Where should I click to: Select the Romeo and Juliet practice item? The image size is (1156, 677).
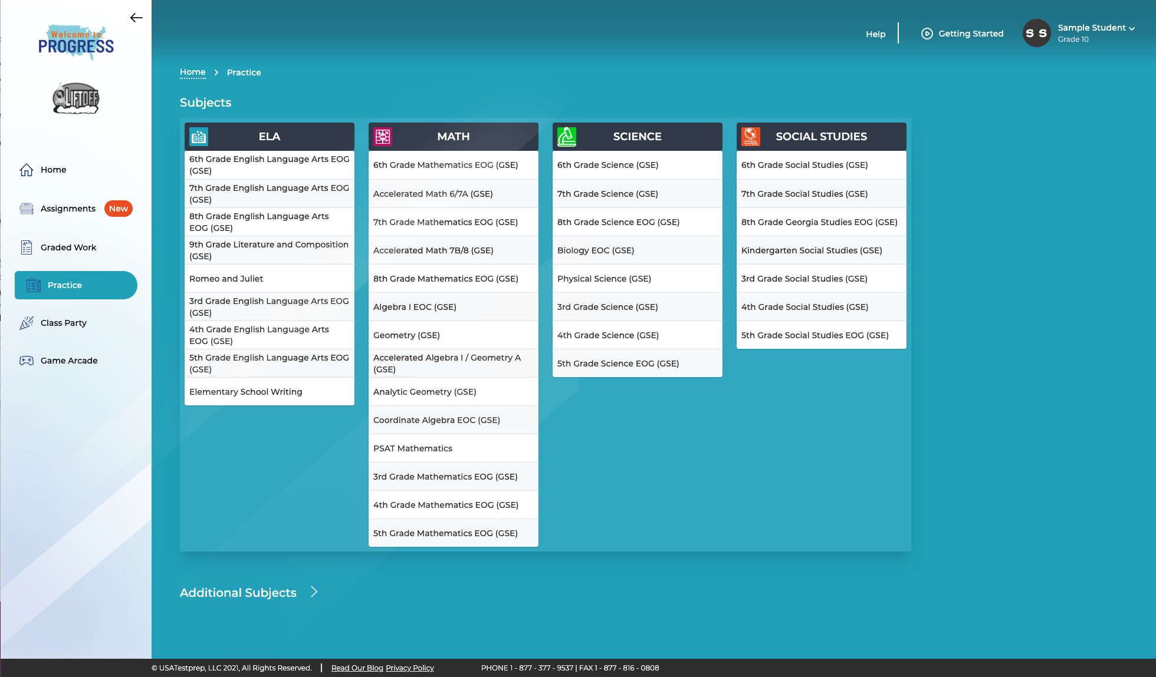(226, 278)
